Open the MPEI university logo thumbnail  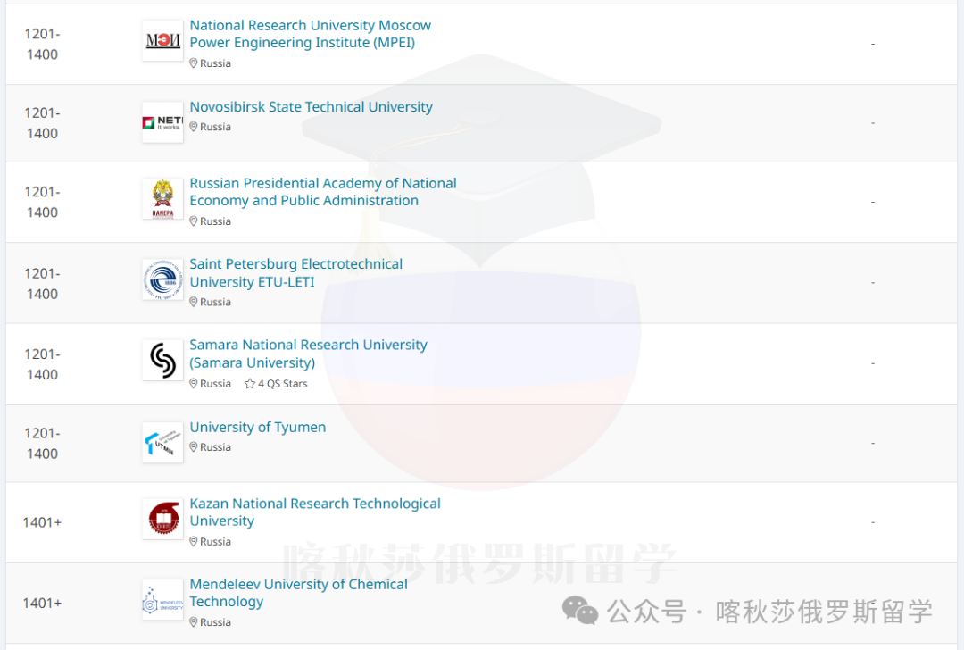[163, 40]
